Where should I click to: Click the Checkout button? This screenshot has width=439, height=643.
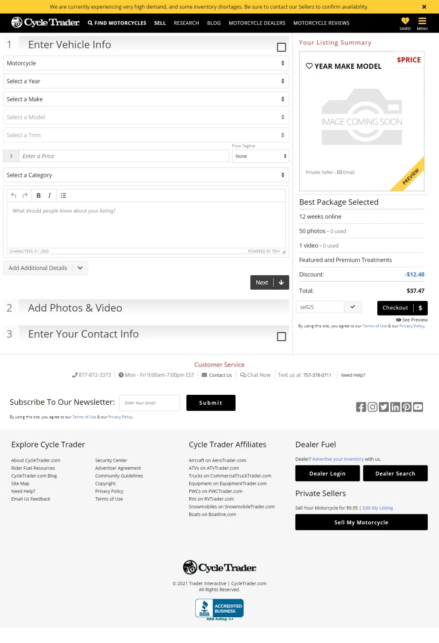click(402, 308)
